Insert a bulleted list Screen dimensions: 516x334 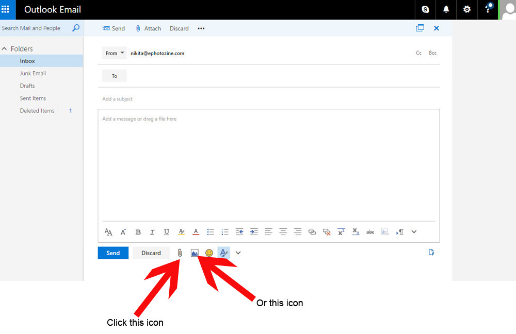tap(211, 232)
